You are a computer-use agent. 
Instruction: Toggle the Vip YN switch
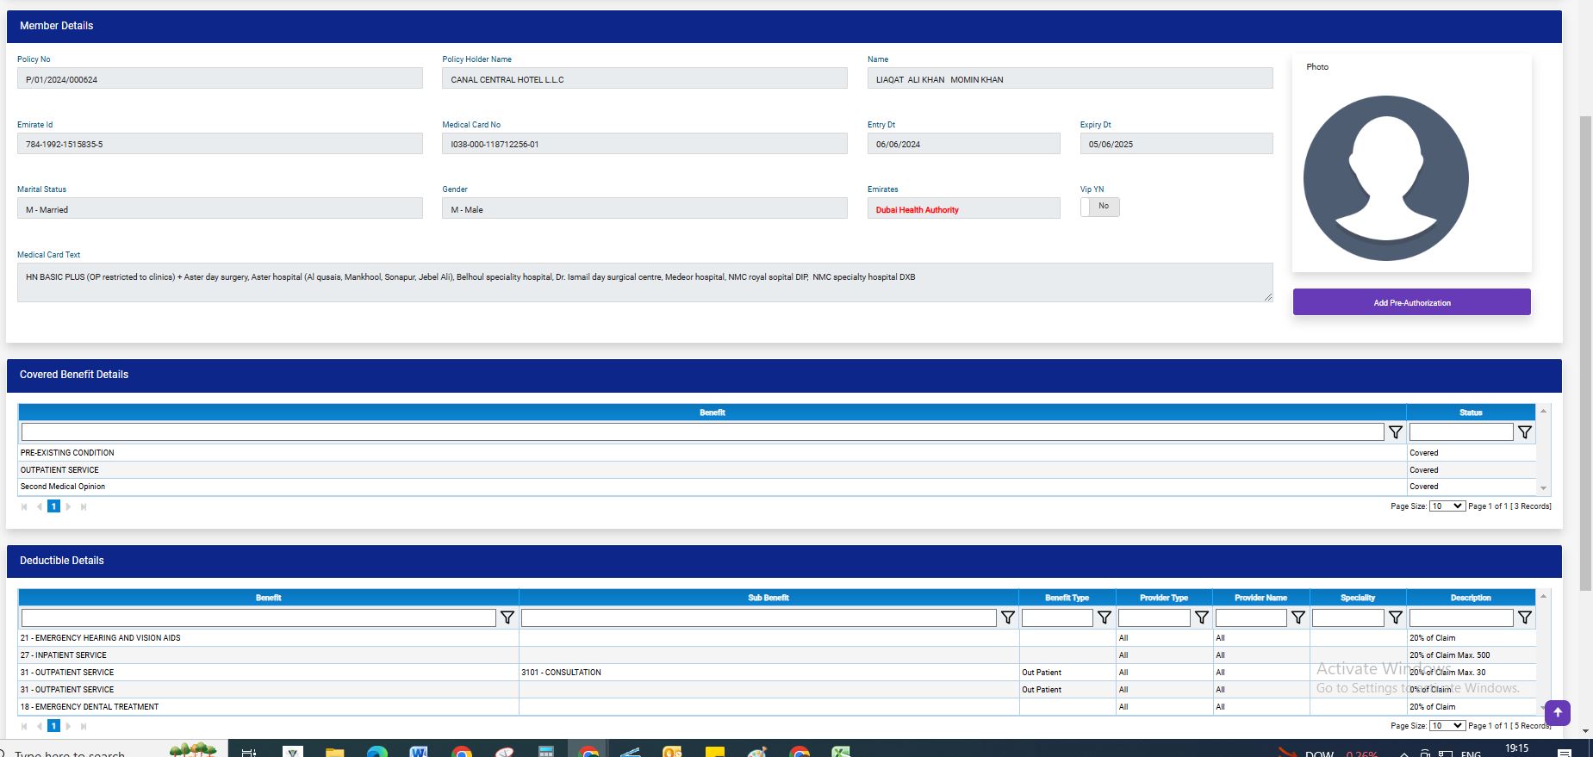[x=1100, y=207]
